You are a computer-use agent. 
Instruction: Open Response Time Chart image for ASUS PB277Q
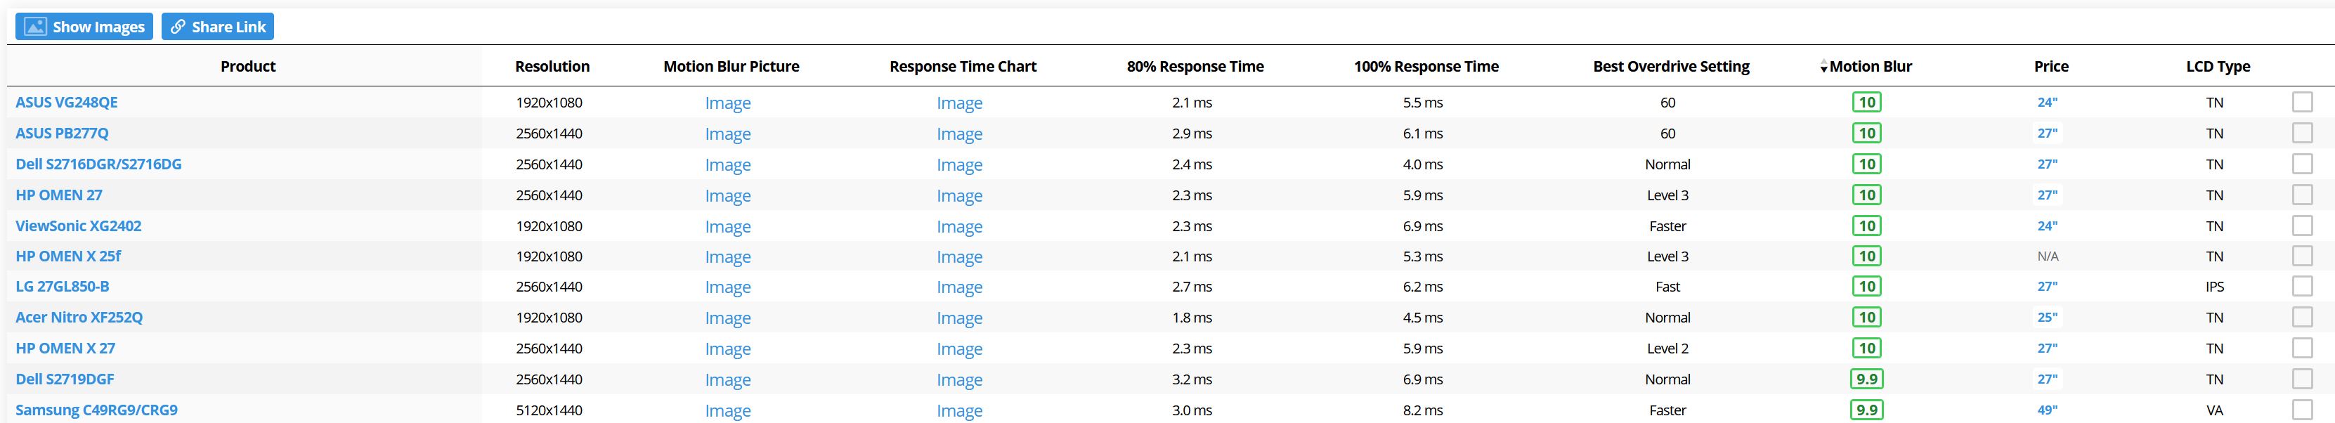[959, 134]
